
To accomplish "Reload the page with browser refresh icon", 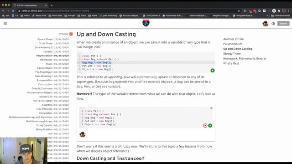I will pos(13,11).
